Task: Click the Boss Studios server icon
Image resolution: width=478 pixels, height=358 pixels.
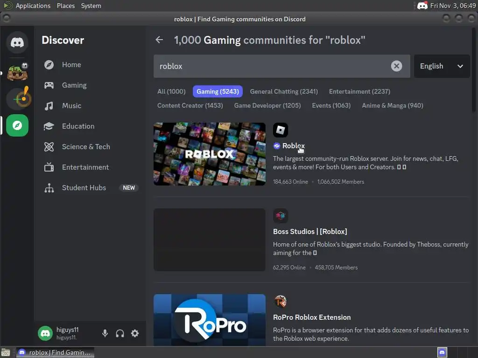Action: tap(281, 216)
